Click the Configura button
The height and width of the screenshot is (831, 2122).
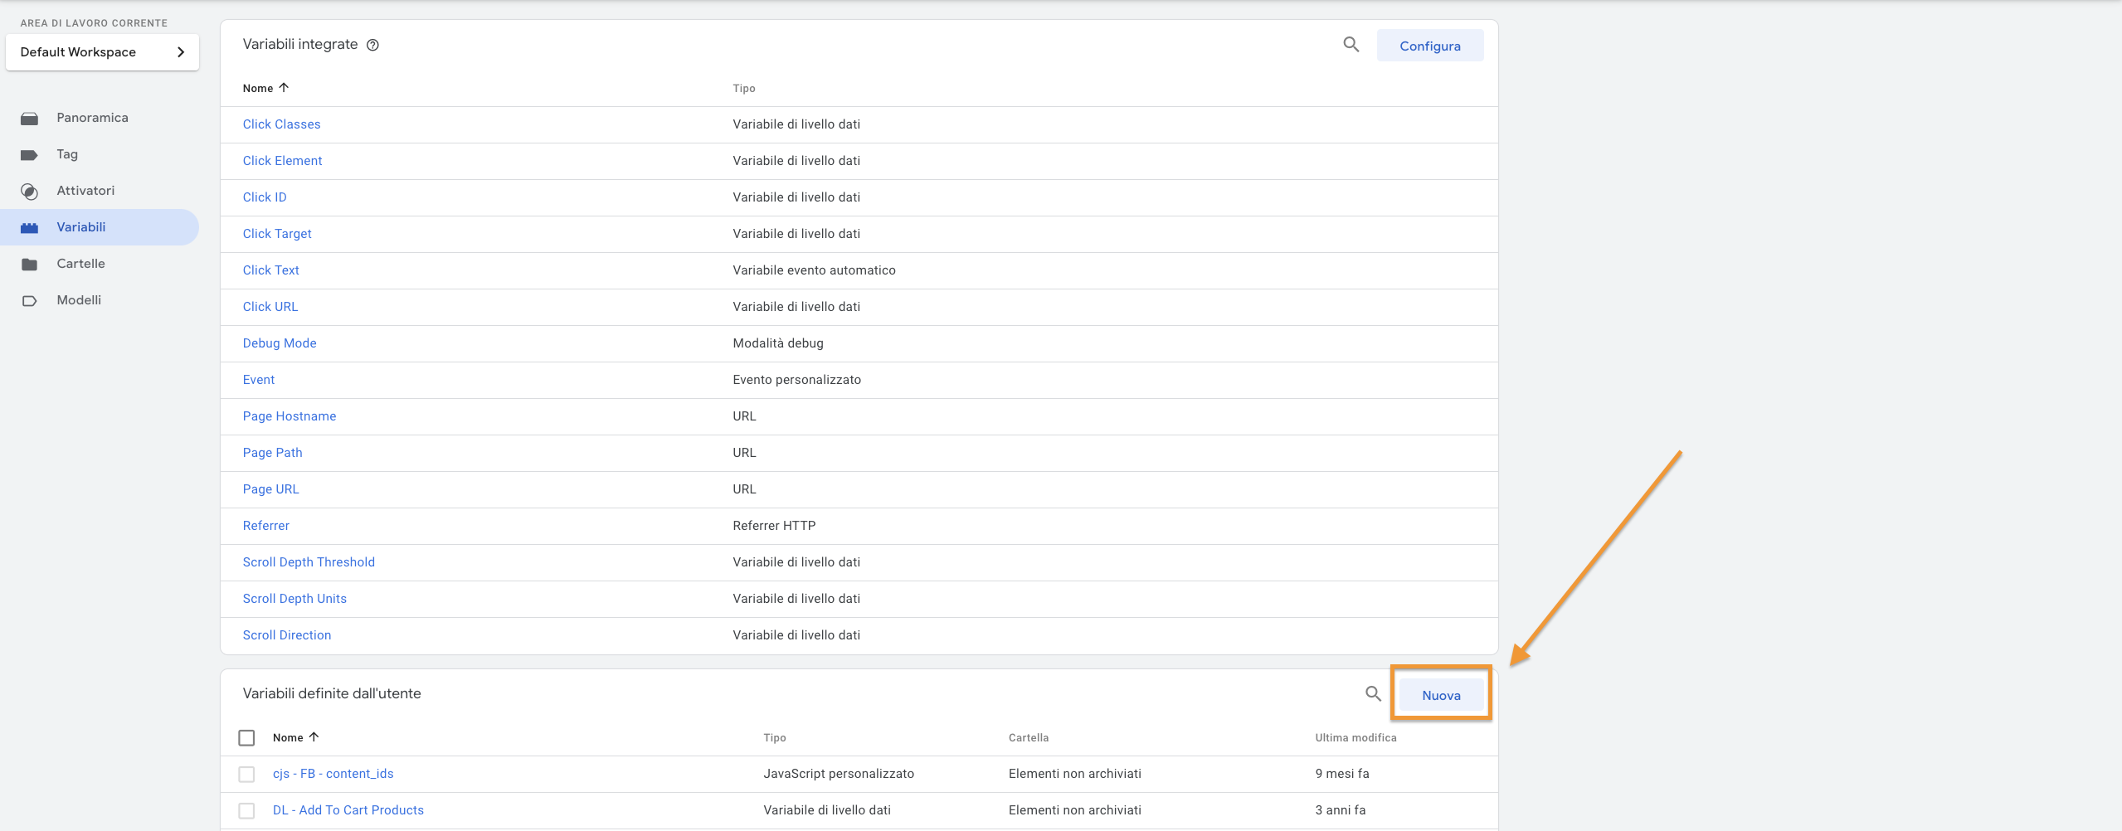click(x=1430, y=46)
